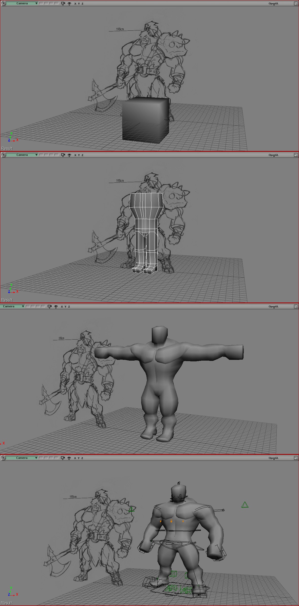Toggle the Z axis view in the cube viewport

pyautogui.click(x=82, y=4)
